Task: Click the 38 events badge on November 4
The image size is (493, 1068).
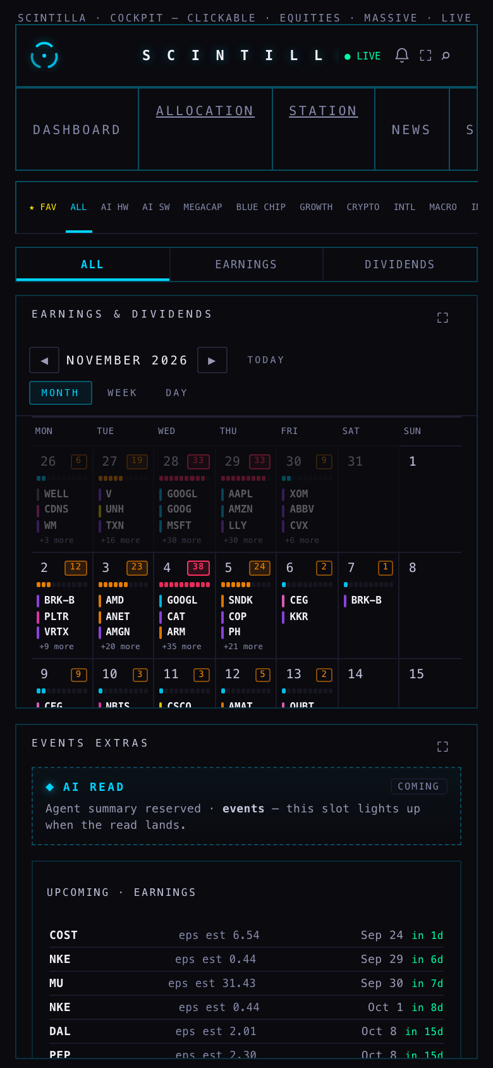Action: pyautogui.click(x=198, y=568)
